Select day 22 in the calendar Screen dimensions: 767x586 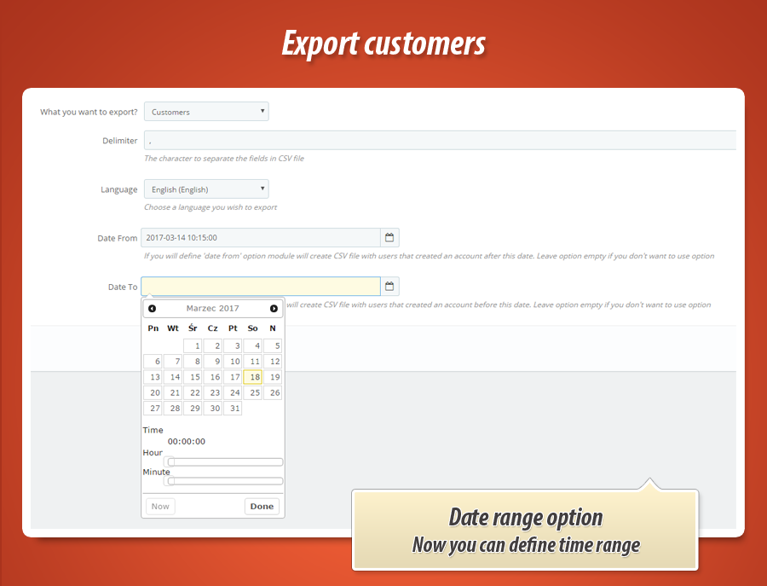point(193,393)
